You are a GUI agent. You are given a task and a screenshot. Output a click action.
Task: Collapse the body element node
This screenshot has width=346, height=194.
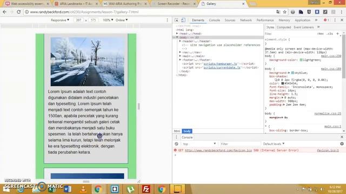coord(177,37)
